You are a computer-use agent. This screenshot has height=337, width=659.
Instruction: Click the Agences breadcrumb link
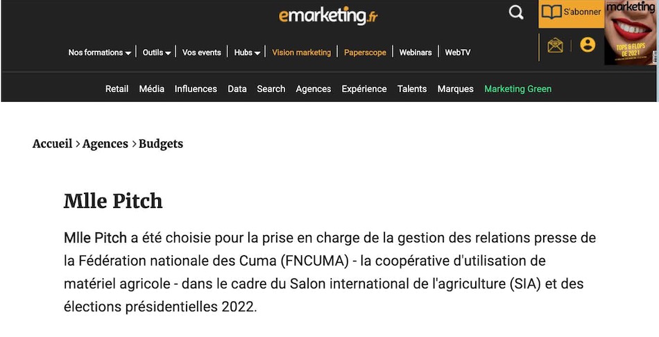pyautogui.click(x=105, y=144)
